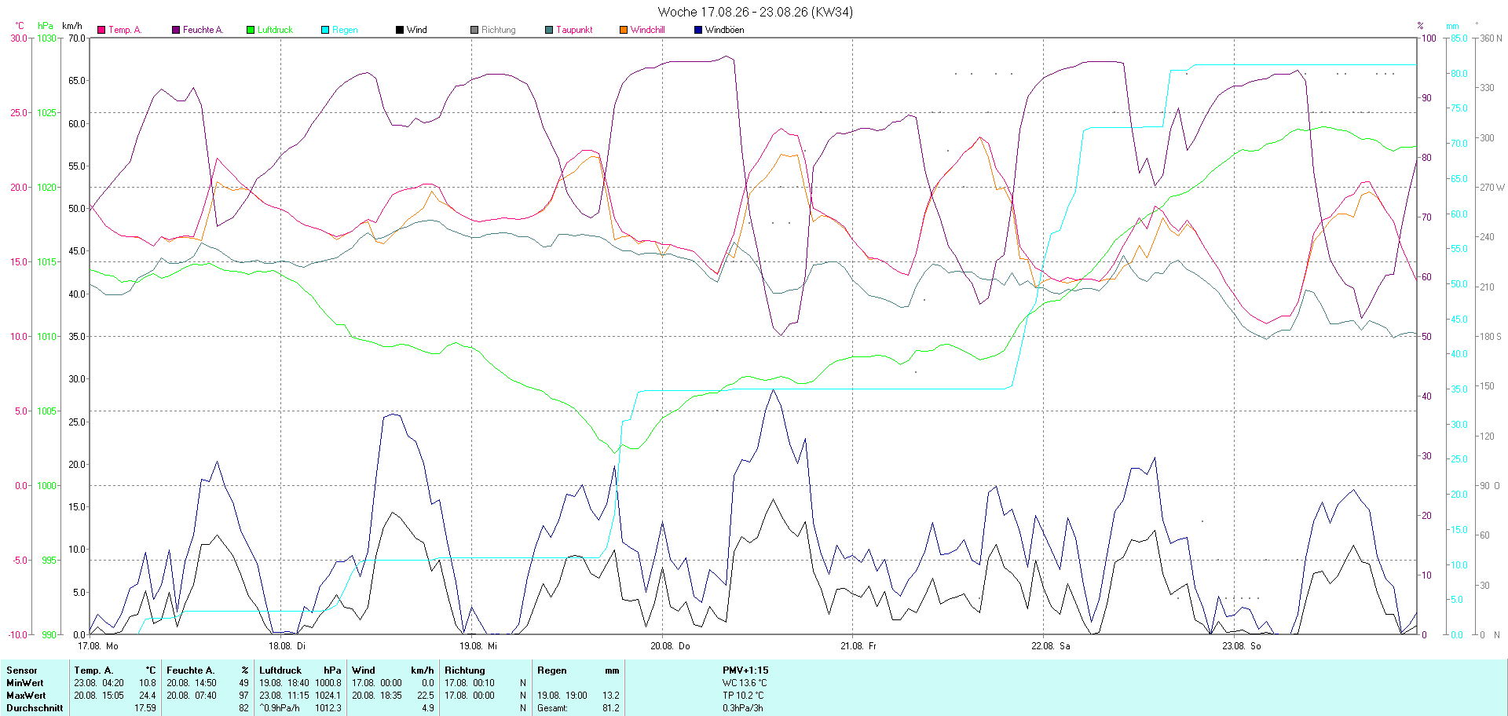Click the maximum temperature value '24.4'
The width and height of the screenshot is (1508, 716).
[x=148, y=696]
